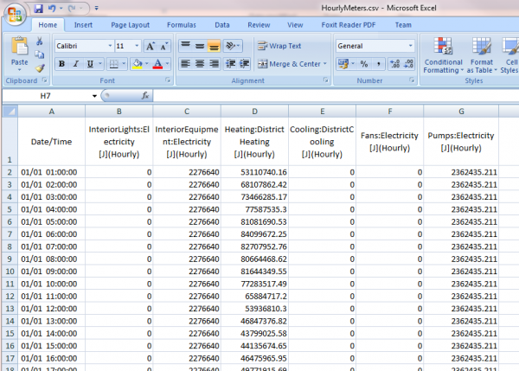
Task: Toggle Underline formatting
Action: tap(90, 63)
